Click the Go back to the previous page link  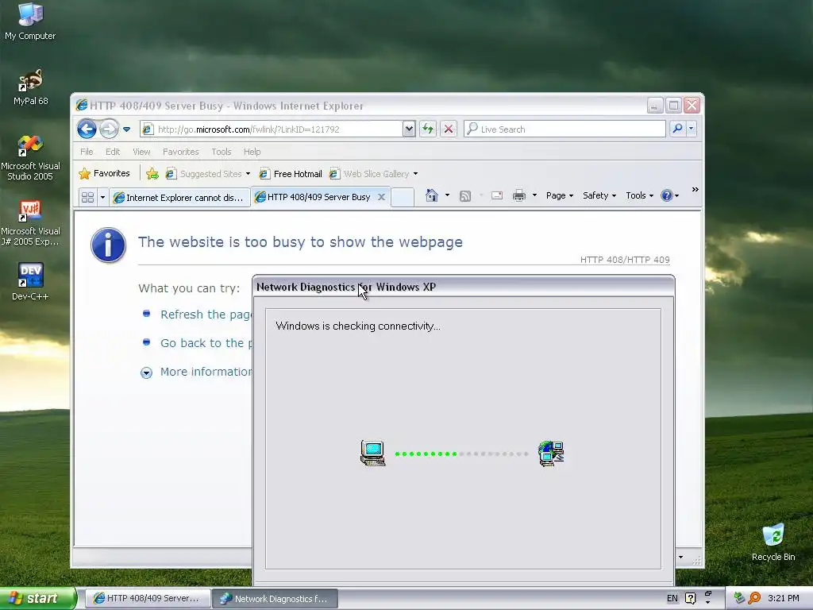pyautogui.click(x=206, y=343)
